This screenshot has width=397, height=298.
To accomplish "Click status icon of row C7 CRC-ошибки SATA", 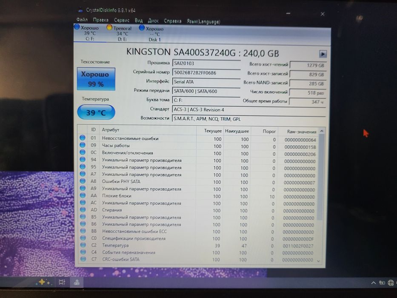I will click(x=83, y=259).
